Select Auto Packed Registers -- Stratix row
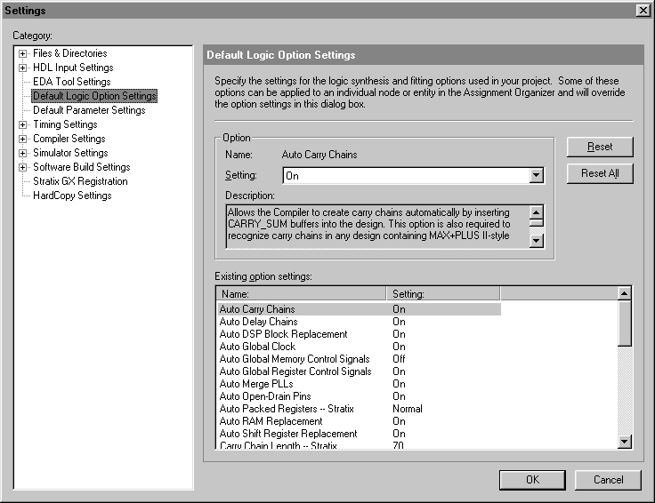The width and height of the screenshot is (655, 503). point(359,409)
